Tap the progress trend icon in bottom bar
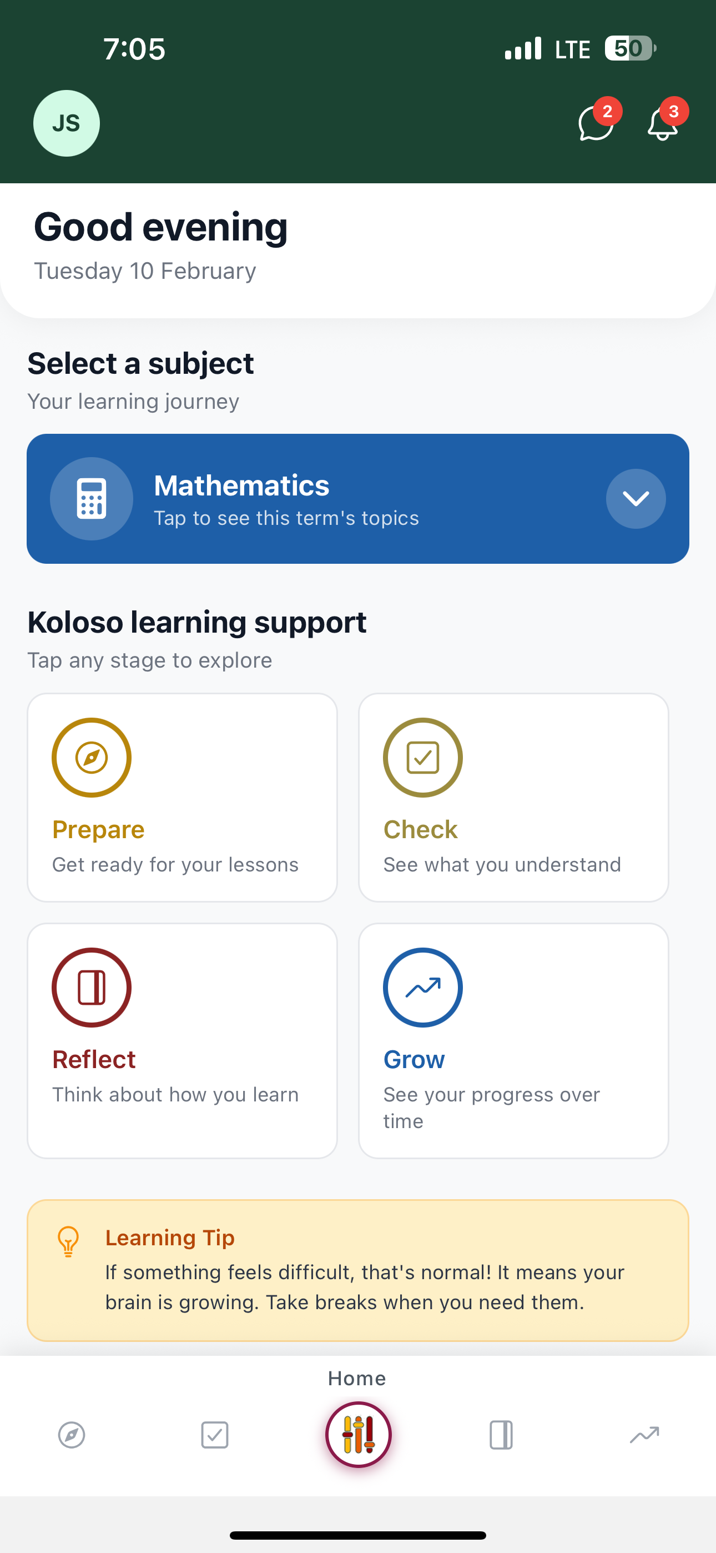The image size is (716, 1553). [x=644, y=1435]
